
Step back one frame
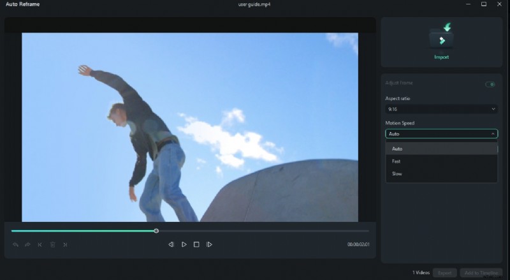[x=171, y=244]
